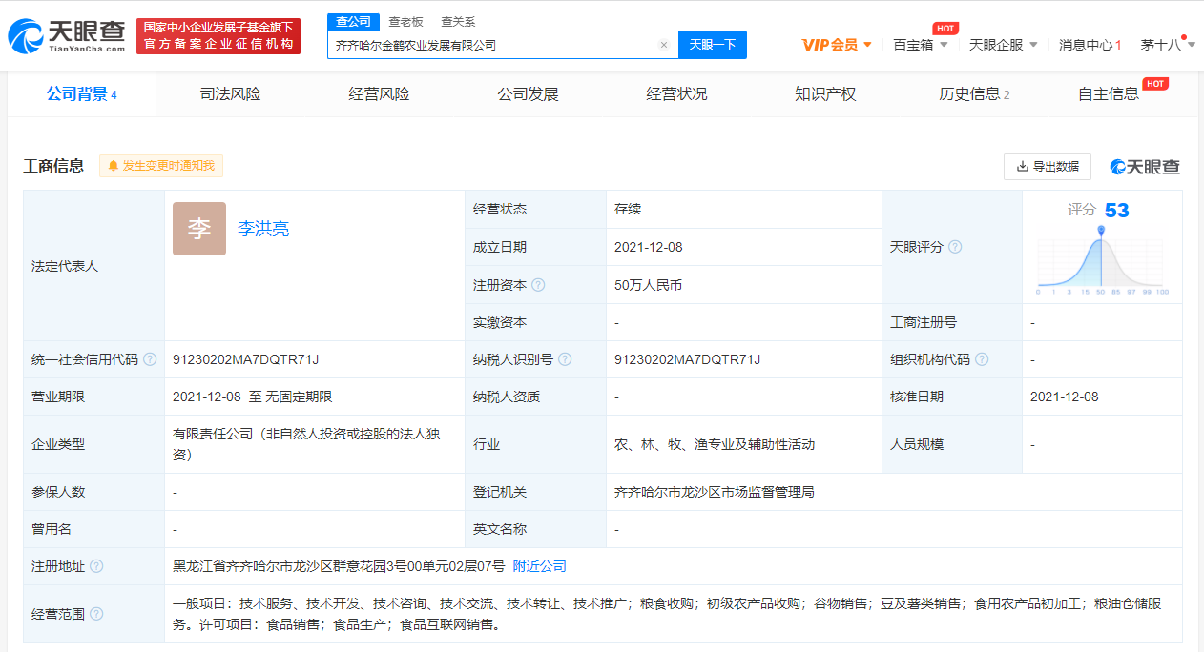The image size is (1204, 652).
Task: Select the 公司背景 tab
Action: click(82, 93)
